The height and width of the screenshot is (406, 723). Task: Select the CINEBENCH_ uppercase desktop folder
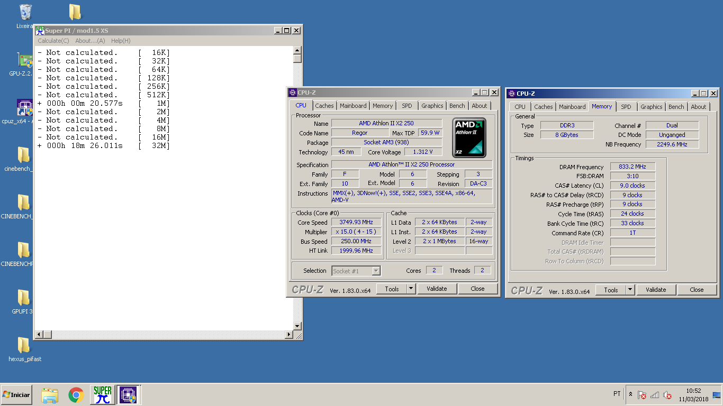point(24,202)
